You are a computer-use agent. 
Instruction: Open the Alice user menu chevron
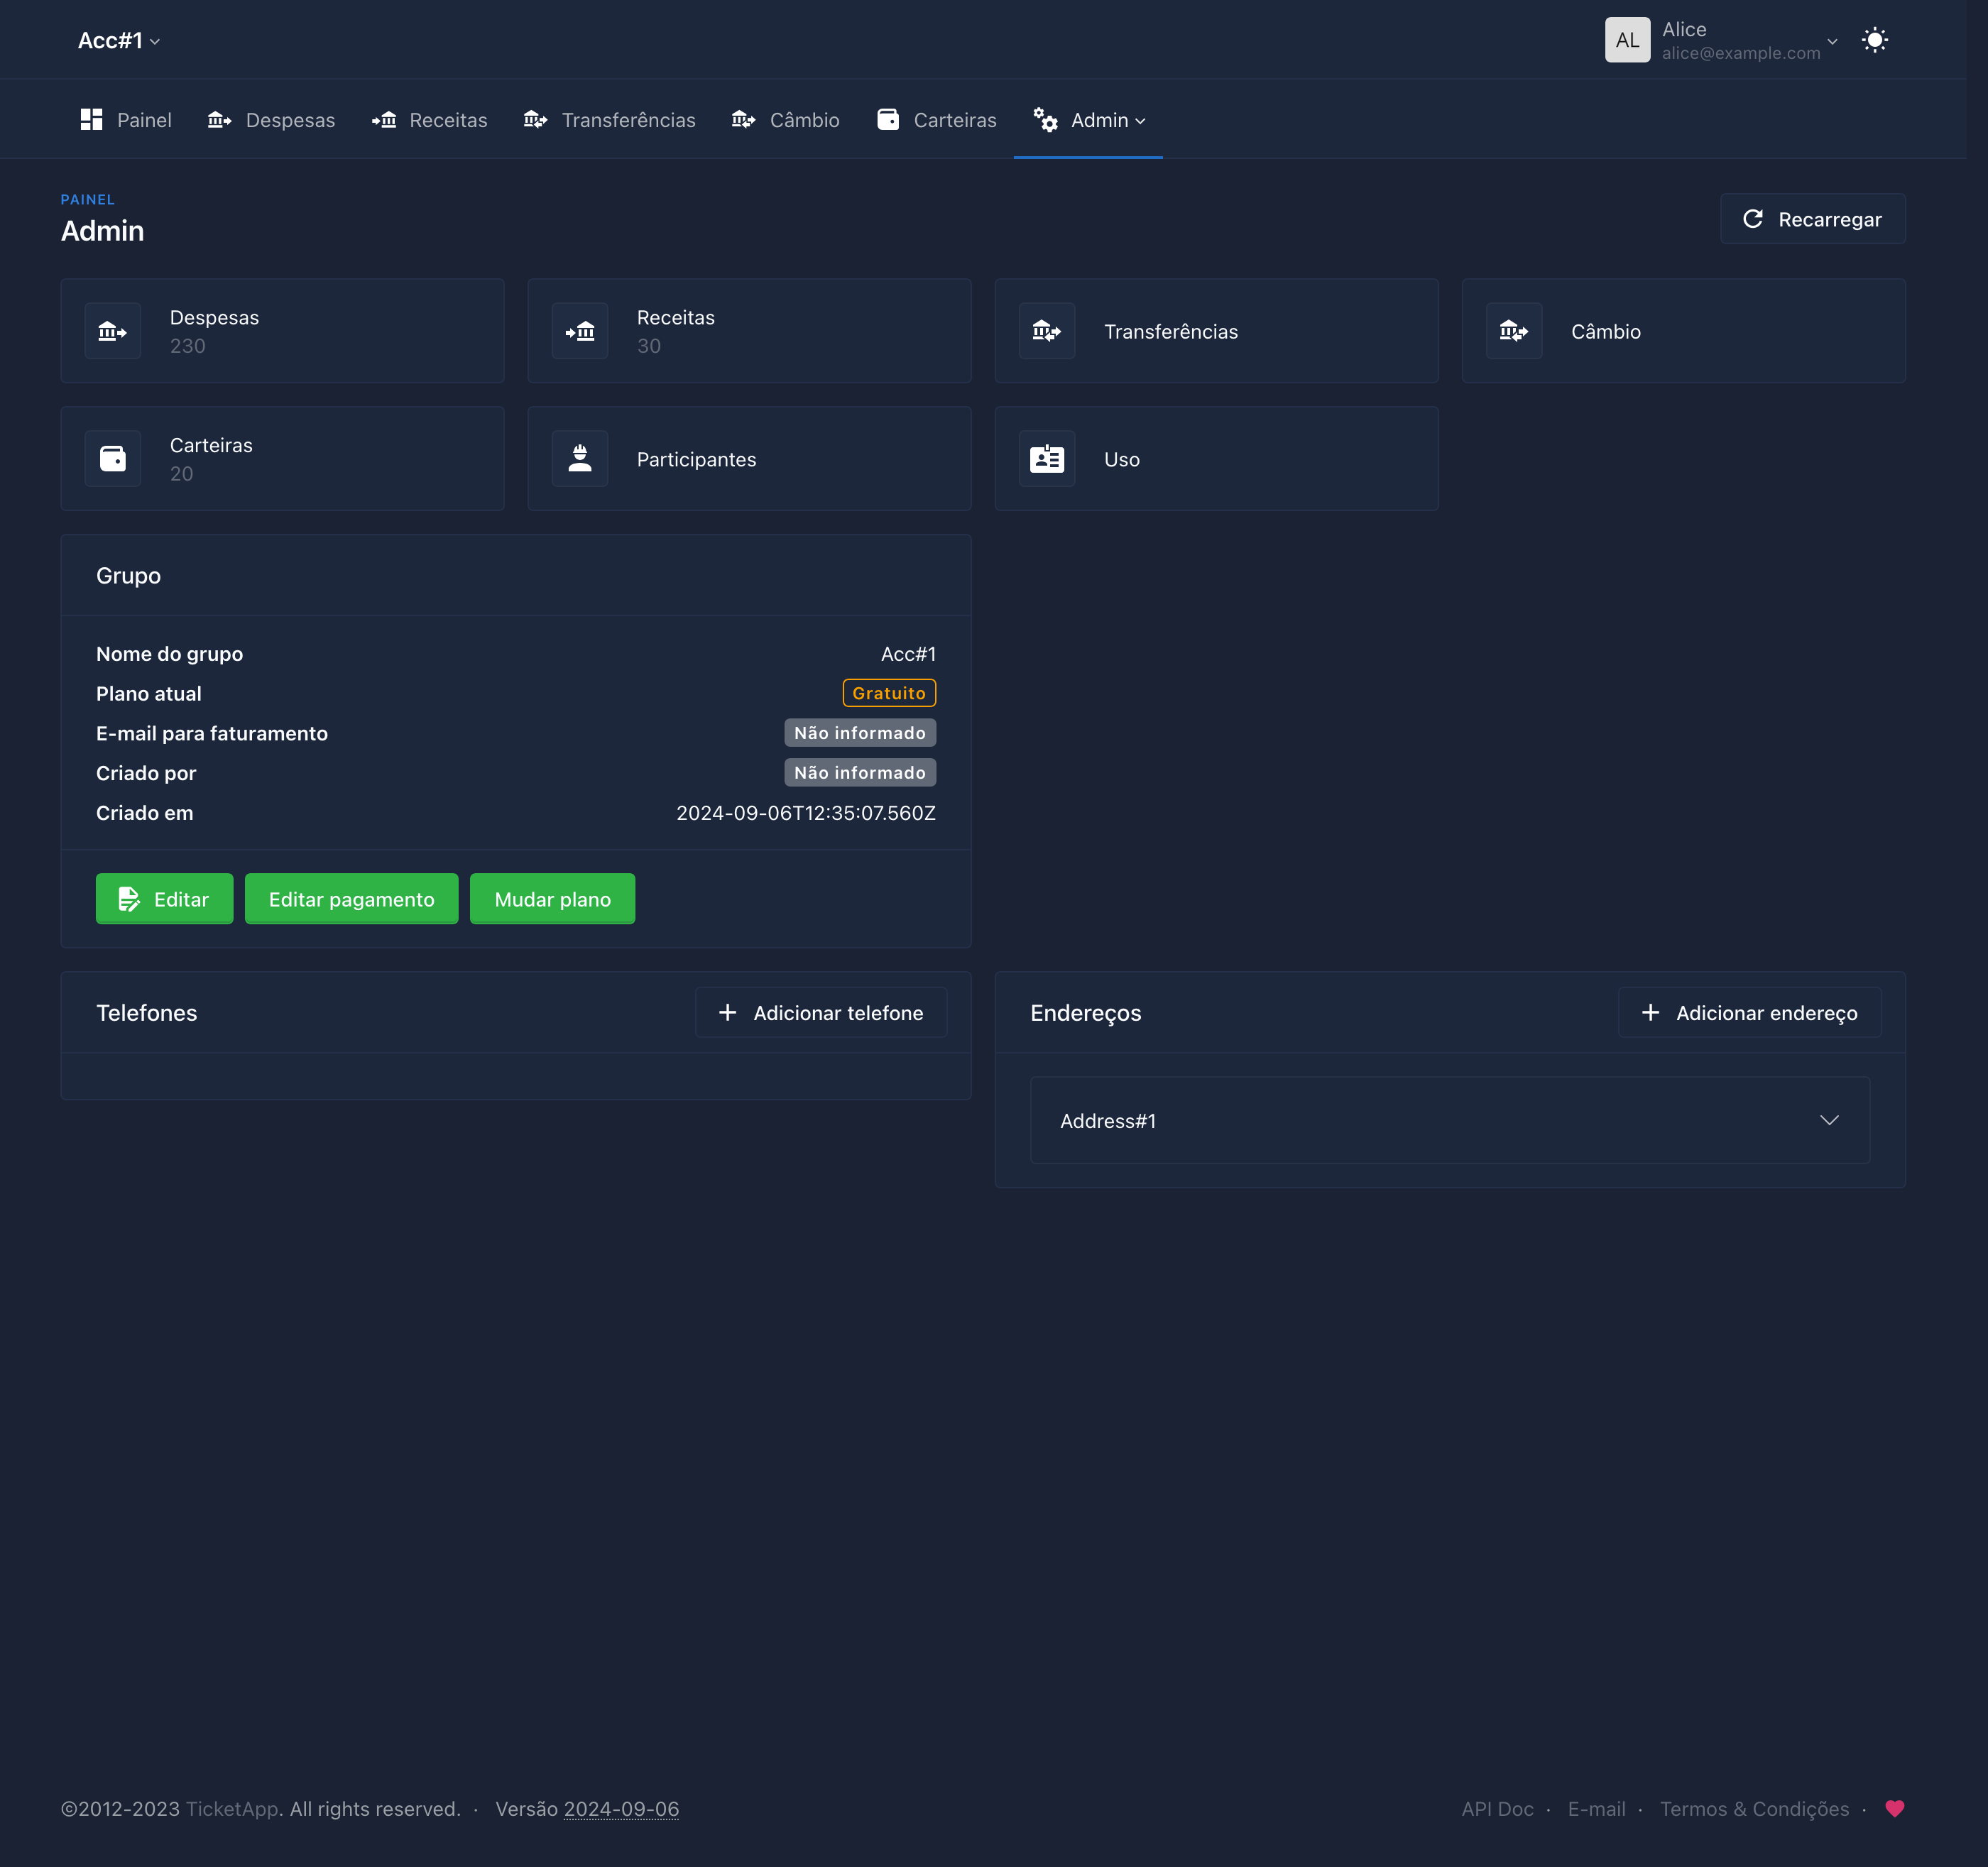[1832, 41]
